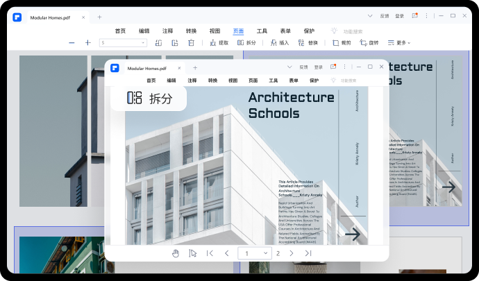Click the 裁剪 (crop) tool

point(341,43)
